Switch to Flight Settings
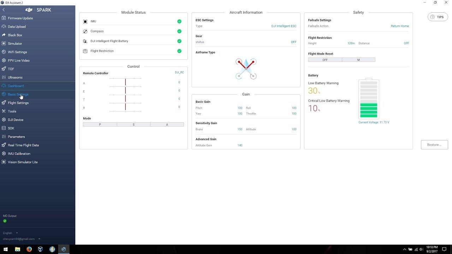Viewport: 452px width, 254px height. tap(18, 103)
